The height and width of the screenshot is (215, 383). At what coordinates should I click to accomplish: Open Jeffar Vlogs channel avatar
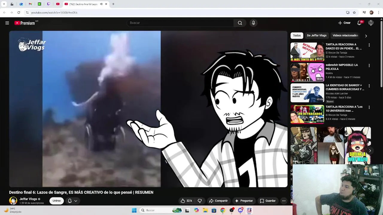[x=13, y=201]
